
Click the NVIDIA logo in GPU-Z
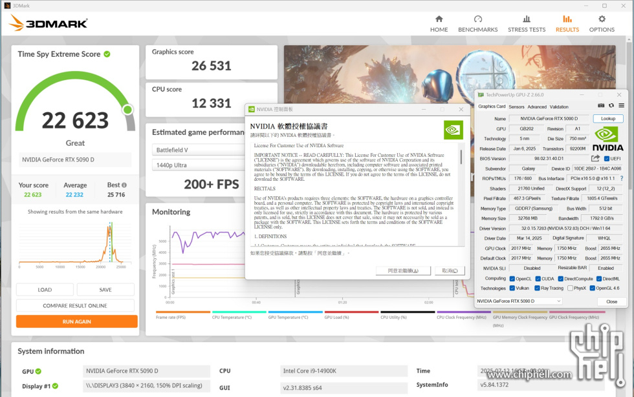607,139
